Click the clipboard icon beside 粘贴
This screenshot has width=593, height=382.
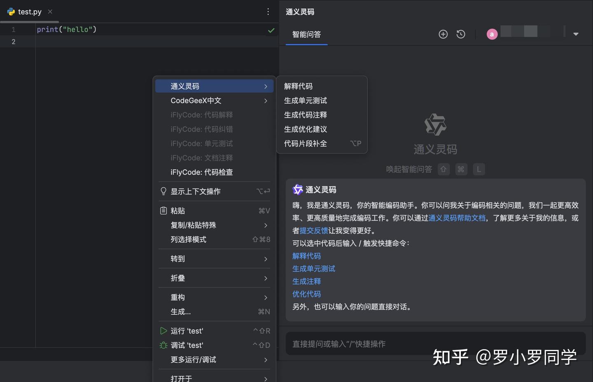pyautogui.click(x=163, y=210)
